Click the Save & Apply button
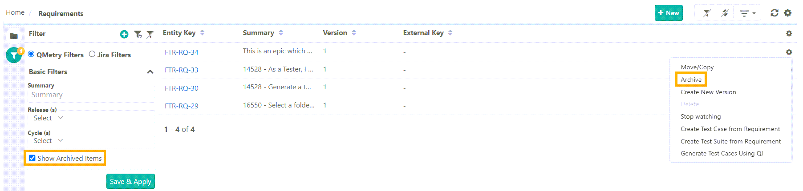The width and height of the screenshot is (803, 191). [x=130, y=181]
